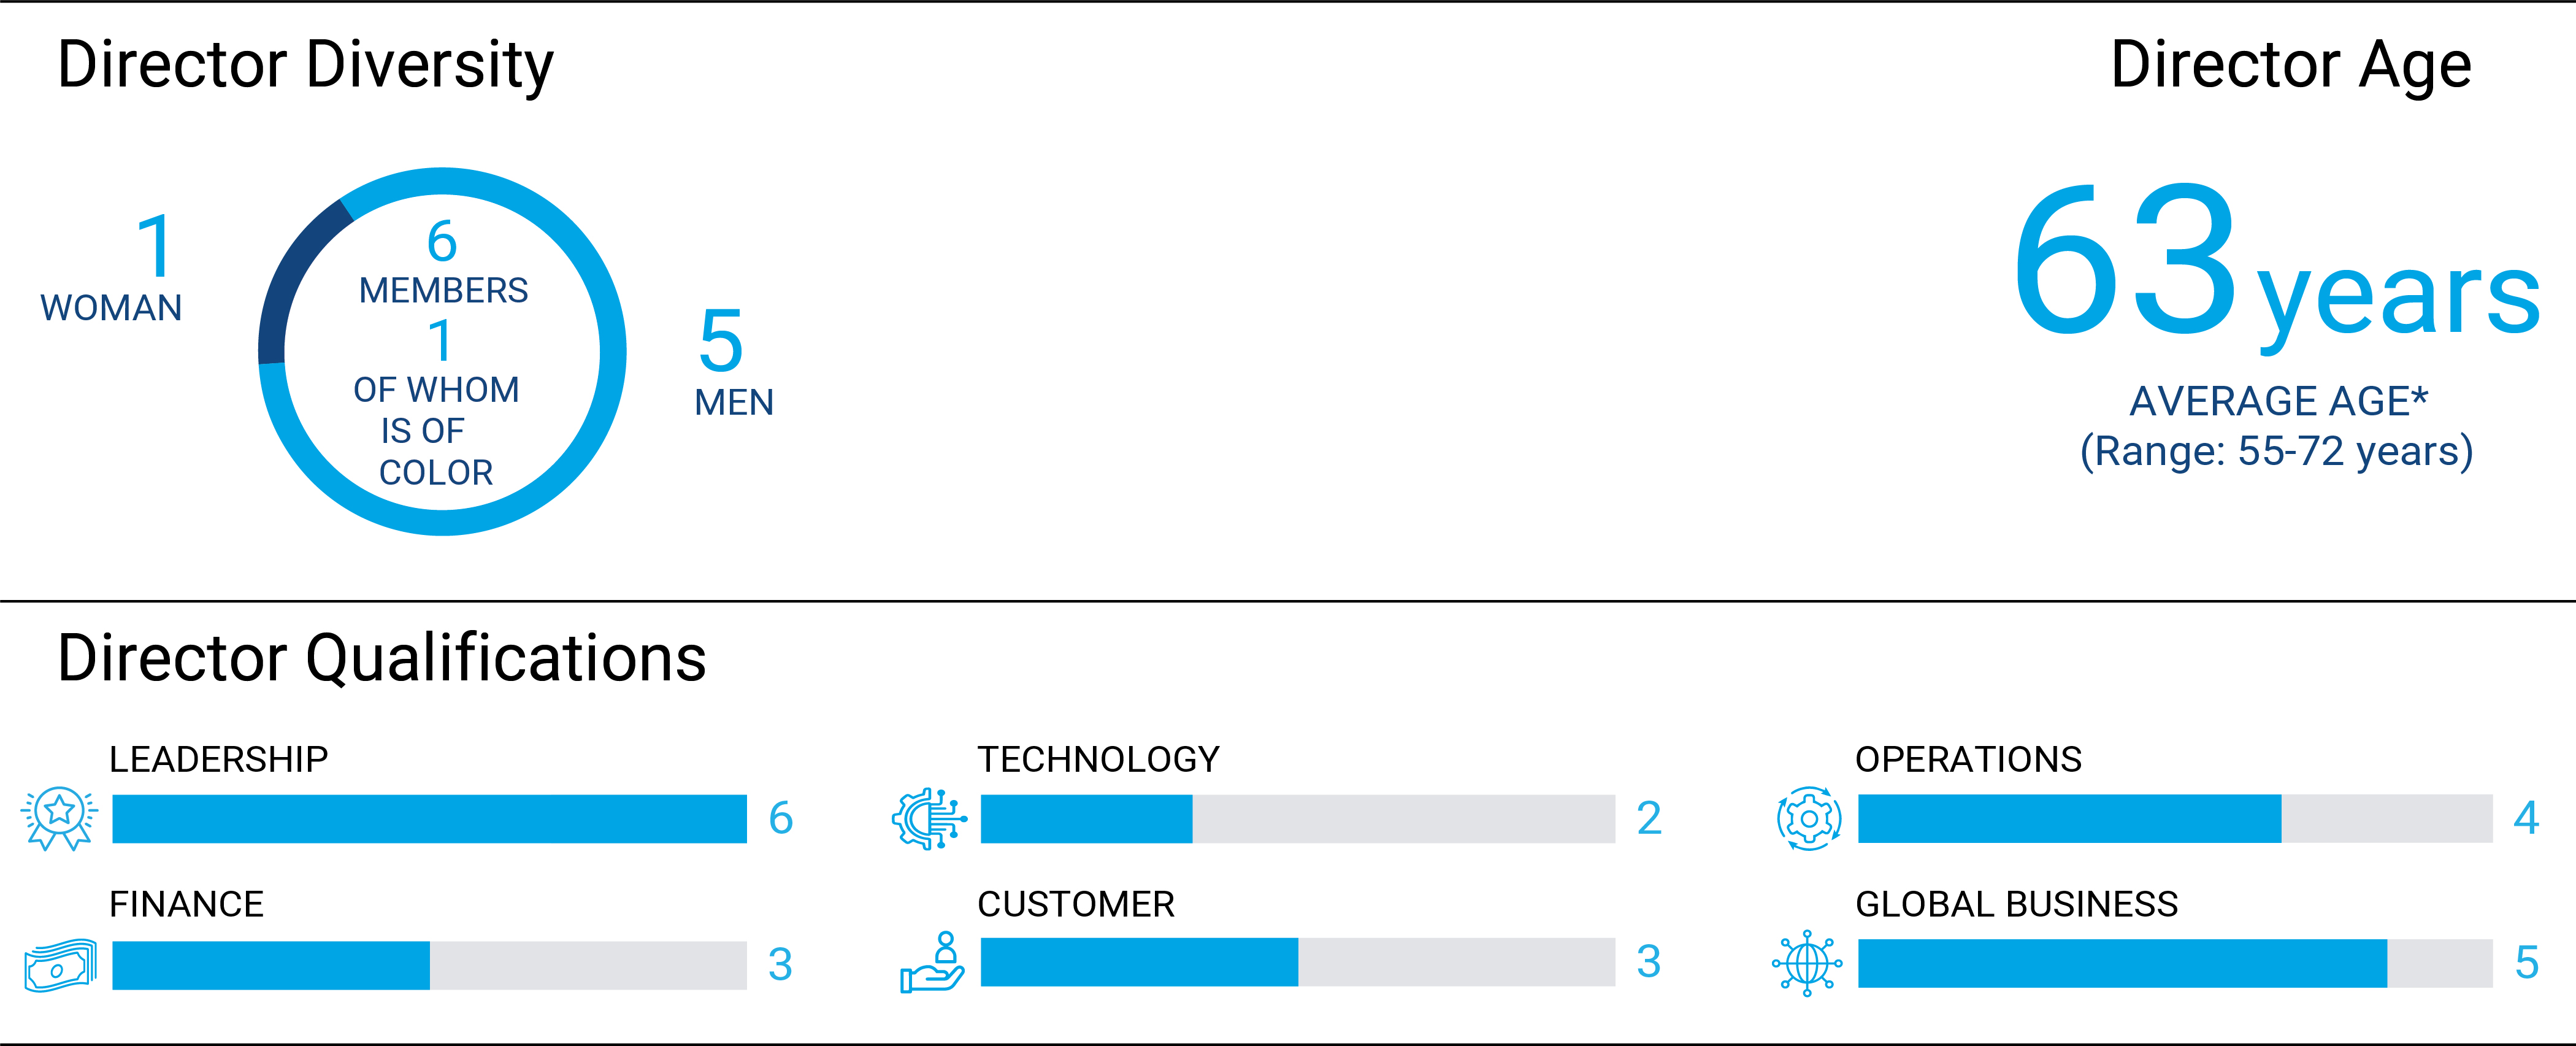This screenshot has width=2576, height=1046.
Task: Click the Finance qualification bar
Action: point(429,965)
